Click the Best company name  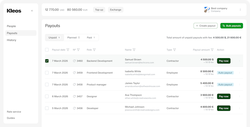[219, 8]
